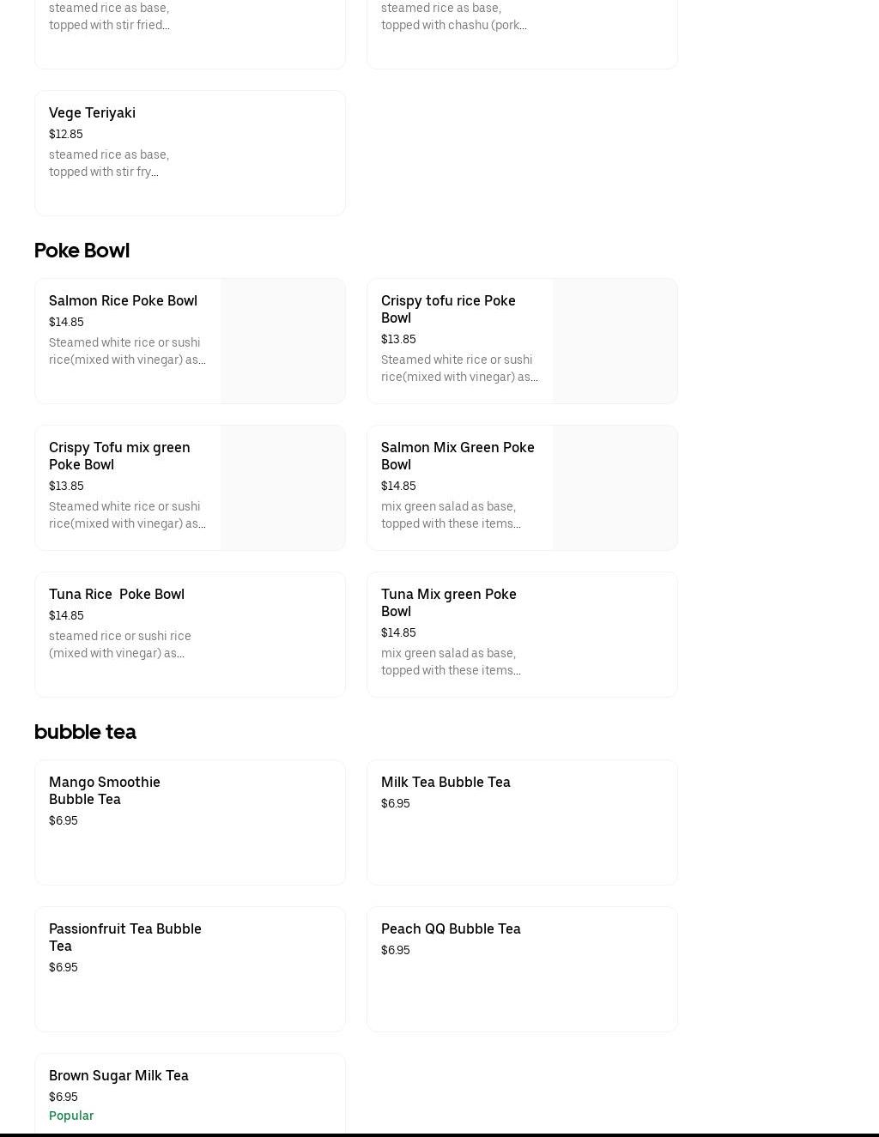Click Salmon Mix Green Poke Bowl image thumbnail
879x1137 pixels.
(x=615, y=487)
